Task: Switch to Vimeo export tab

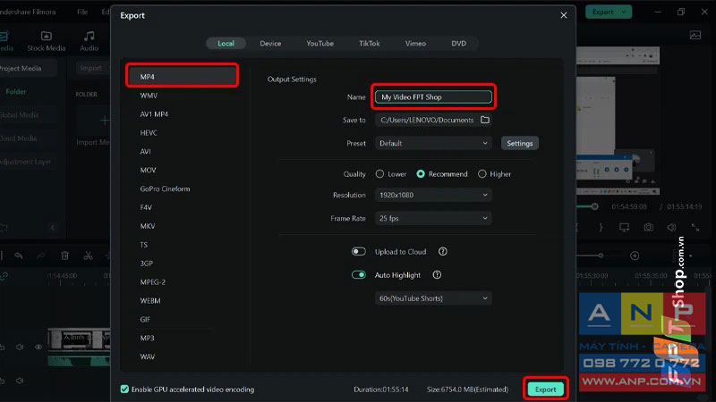Action: [x=415, y=43]
